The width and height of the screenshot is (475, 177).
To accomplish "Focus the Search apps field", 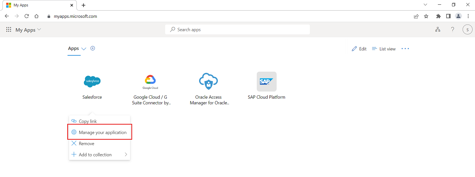I will point(237,30).
